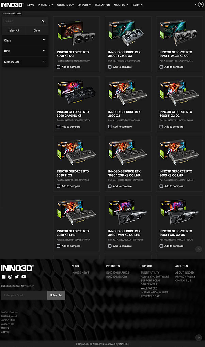Screen dimensions: 205x347
Task: Click the INNO3D logo in header
Action: [x=12, y=5]
